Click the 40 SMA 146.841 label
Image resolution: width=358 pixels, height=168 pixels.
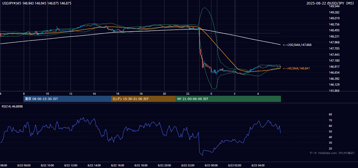296,68
